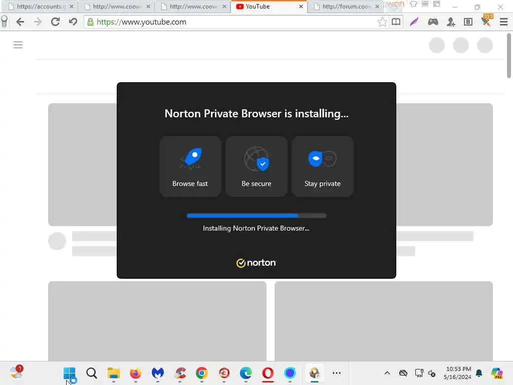Click the muted volume tray icon
Viewport: 513px width, 385px height.
pos(432,373)
